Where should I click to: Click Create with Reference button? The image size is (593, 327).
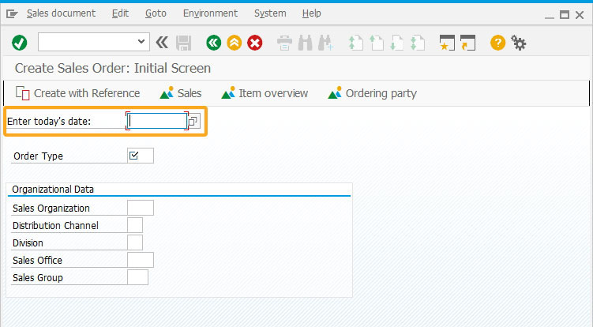(x=77, y=93)
